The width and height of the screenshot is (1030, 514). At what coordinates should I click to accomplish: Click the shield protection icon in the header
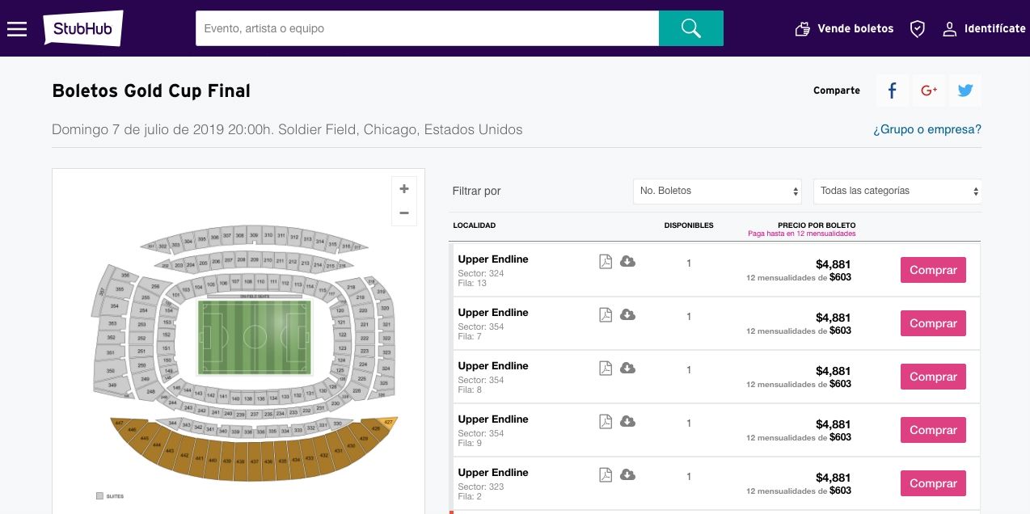click(917, 28)
